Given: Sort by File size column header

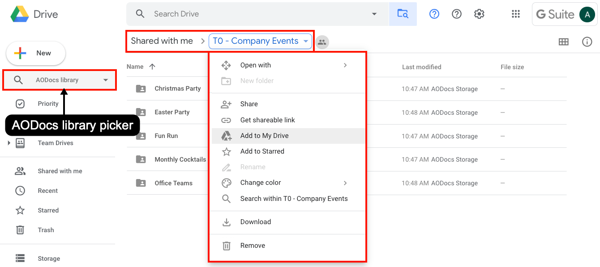Looking at the screenshot, I should click(512, 67).
